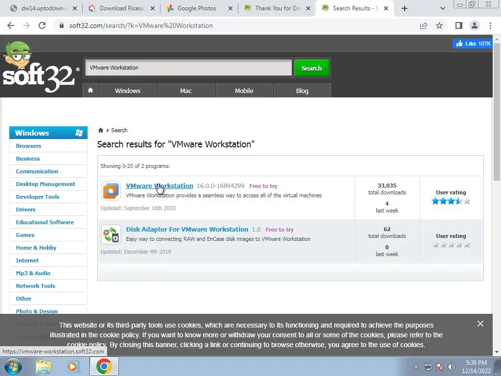Click VMware Workstation's user rating stars
The width and height of the screenshot is (501, 376).
pos(451,201)
